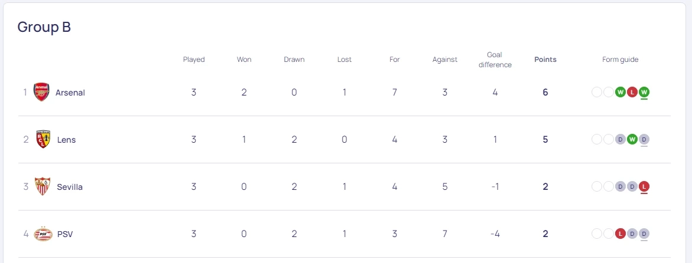
Task: Click Lens' most recent draw badge
Action: pos(644,139)
